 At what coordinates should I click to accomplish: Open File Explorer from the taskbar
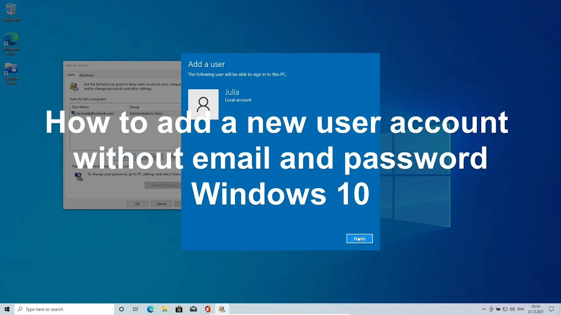point(164,309)
